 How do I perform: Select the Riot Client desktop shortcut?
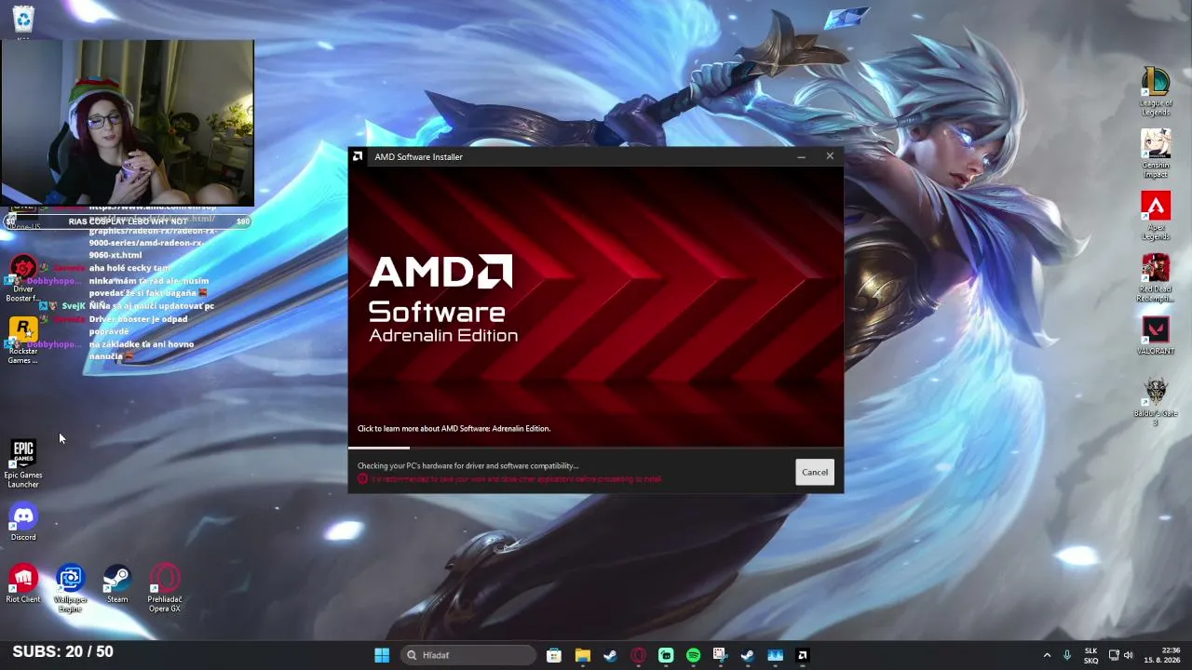coord(23,584)
